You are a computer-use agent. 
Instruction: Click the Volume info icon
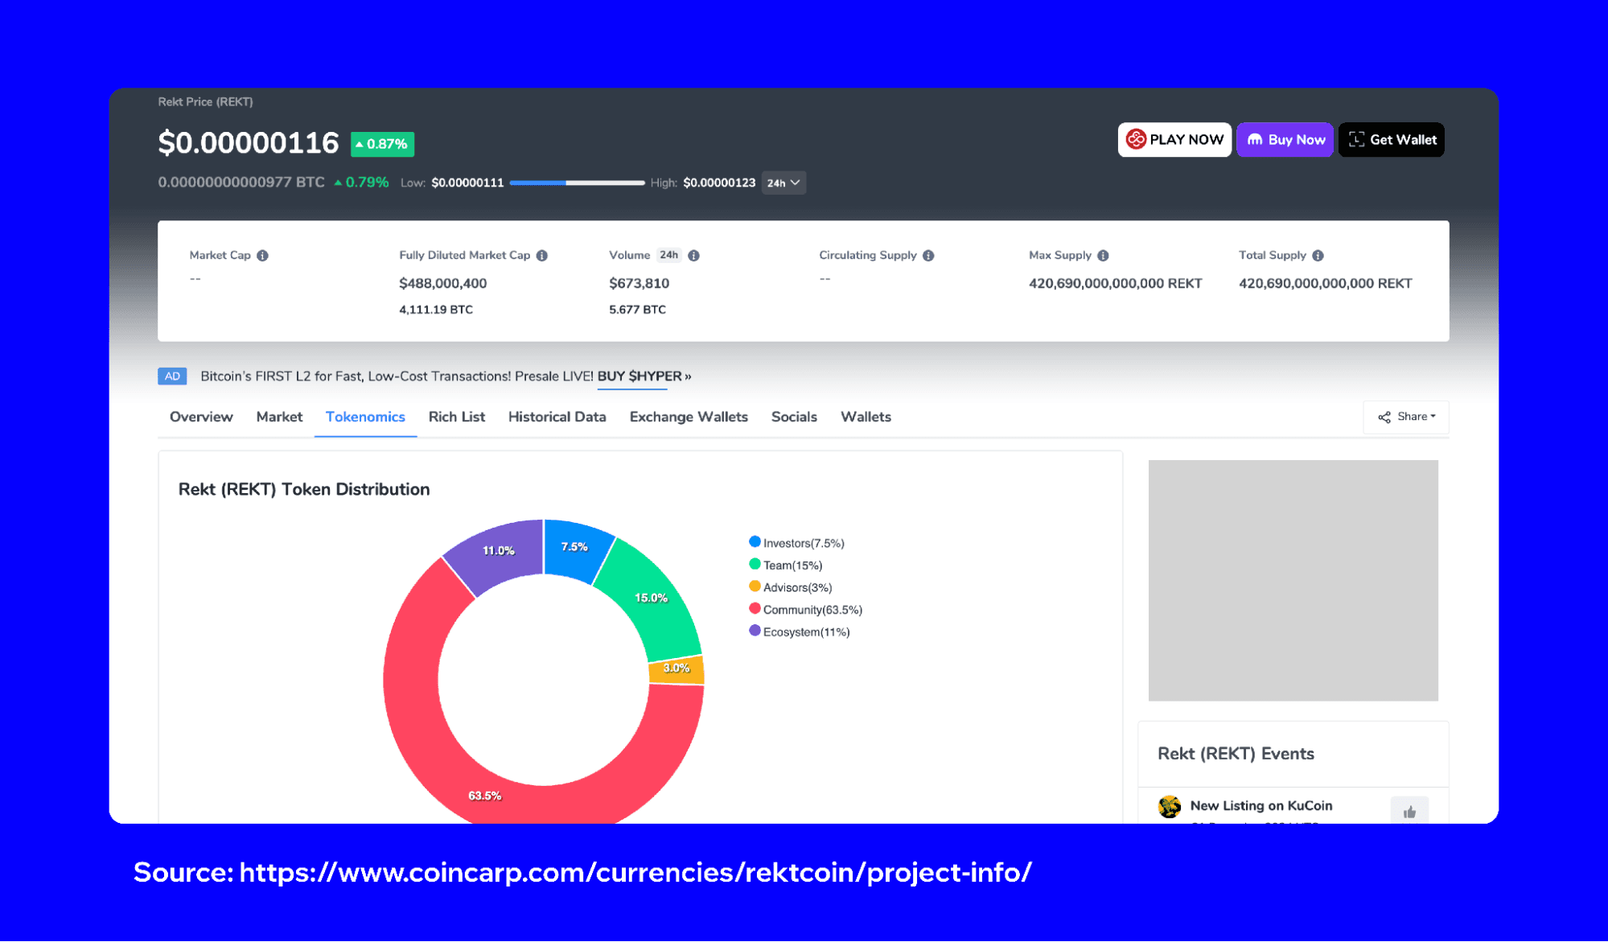[x=693, y=256]
